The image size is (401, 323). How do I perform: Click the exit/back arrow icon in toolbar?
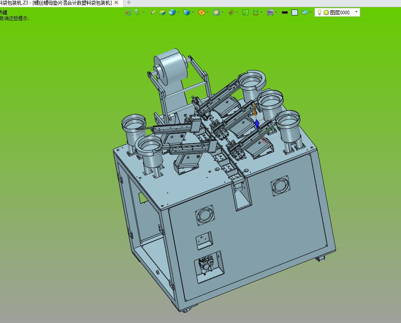pyautogui.click(x=128, y=12)
